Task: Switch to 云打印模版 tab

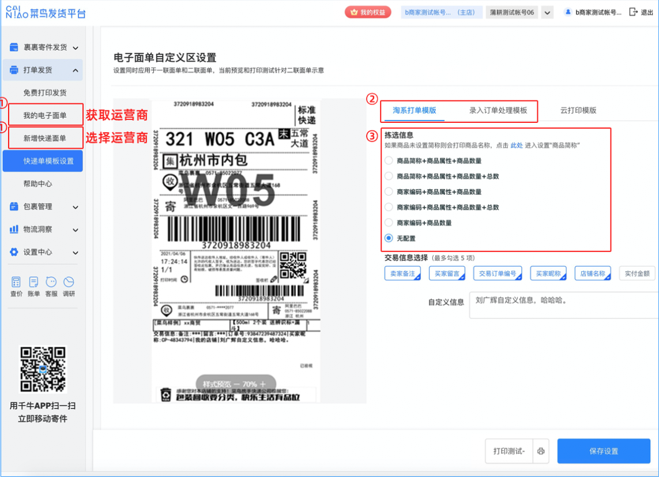Action: 578,110
